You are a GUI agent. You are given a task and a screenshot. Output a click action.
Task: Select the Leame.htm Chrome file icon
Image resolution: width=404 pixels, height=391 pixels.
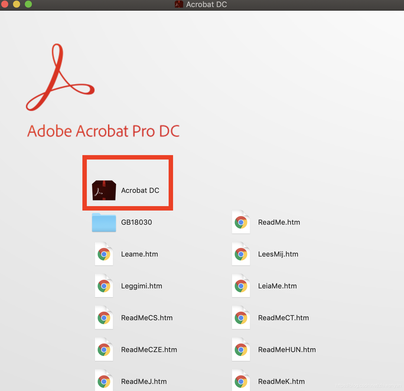104,254
